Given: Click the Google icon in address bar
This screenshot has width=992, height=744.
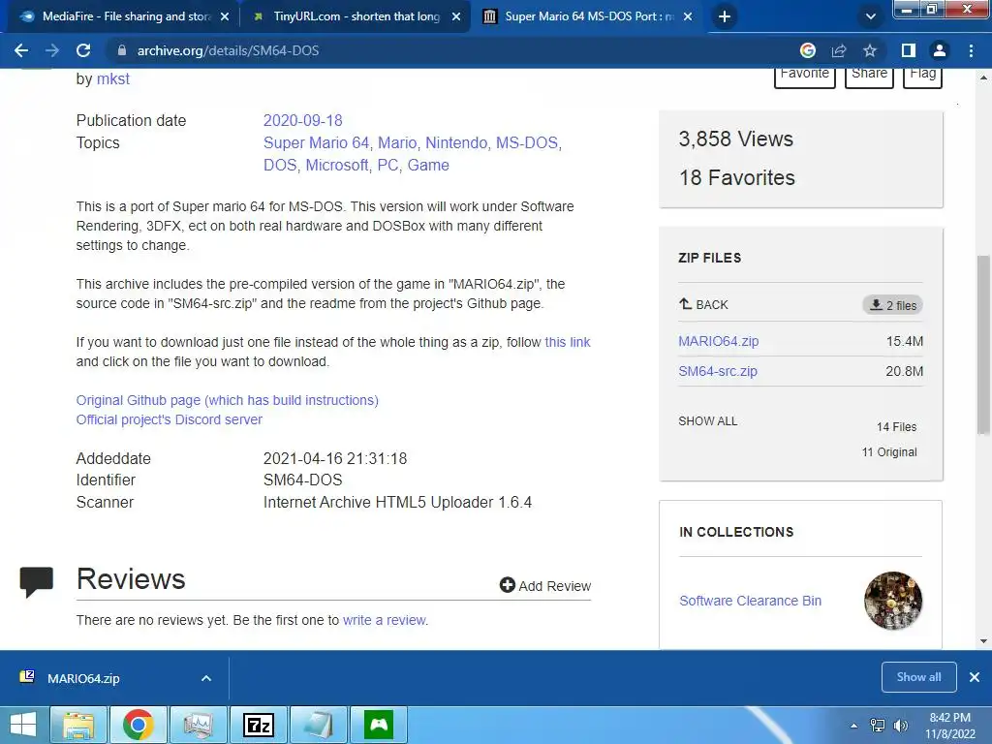Looking at the screenshot, I should pyautogui.click(x=808, y=50).
